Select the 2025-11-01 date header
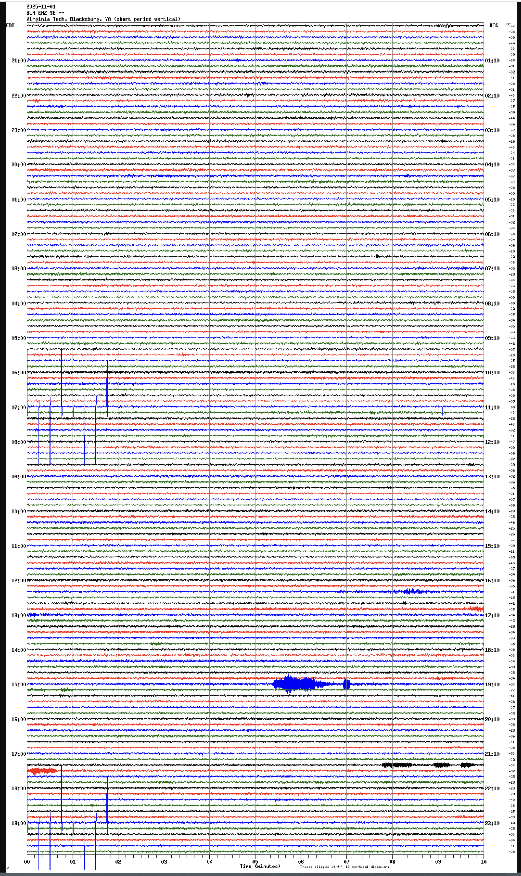The image size is (521, 876). 41,6
